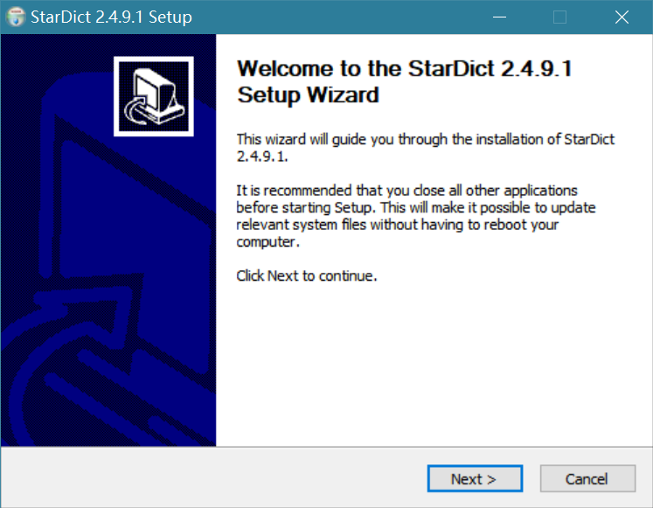Close the setup wizard with X icon
Screen dimensions: 653x508
622,17
